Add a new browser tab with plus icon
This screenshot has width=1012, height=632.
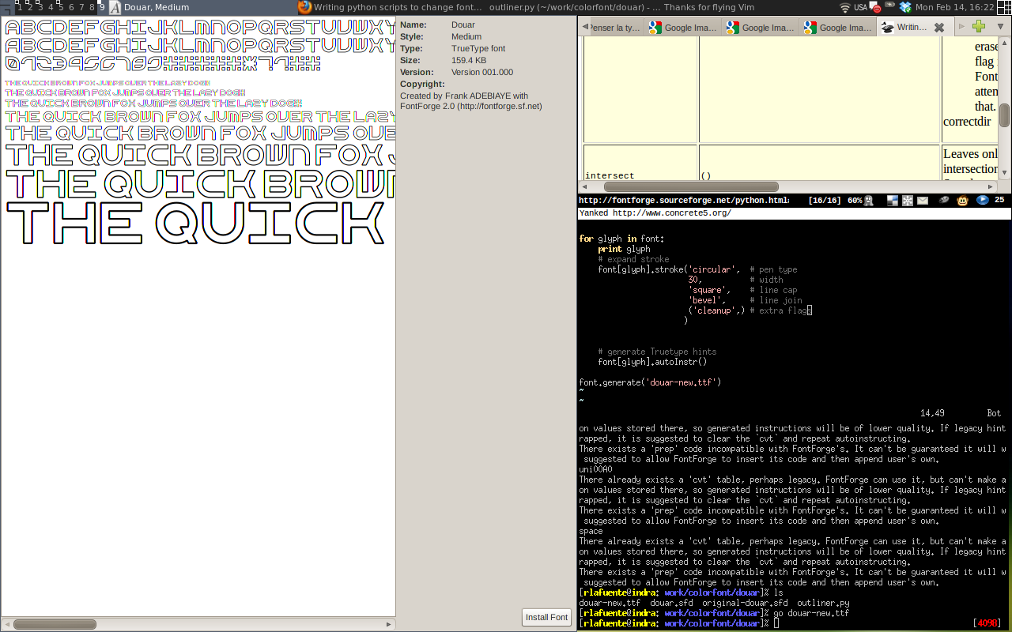click(979, 27)
